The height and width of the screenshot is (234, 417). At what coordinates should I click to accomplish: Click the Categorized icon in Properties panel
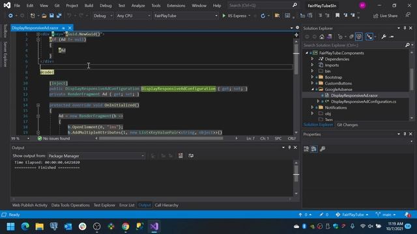click(x=306, y=149)
